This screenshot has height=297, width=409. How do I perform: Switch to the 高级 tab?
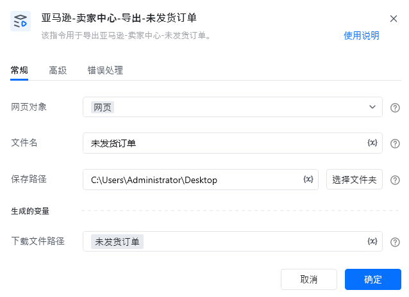pos(58,70)
